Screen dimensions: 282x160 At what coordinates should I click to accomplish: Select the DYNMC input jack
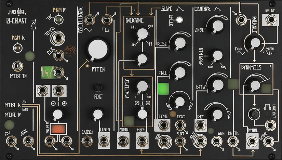(252, 141)
